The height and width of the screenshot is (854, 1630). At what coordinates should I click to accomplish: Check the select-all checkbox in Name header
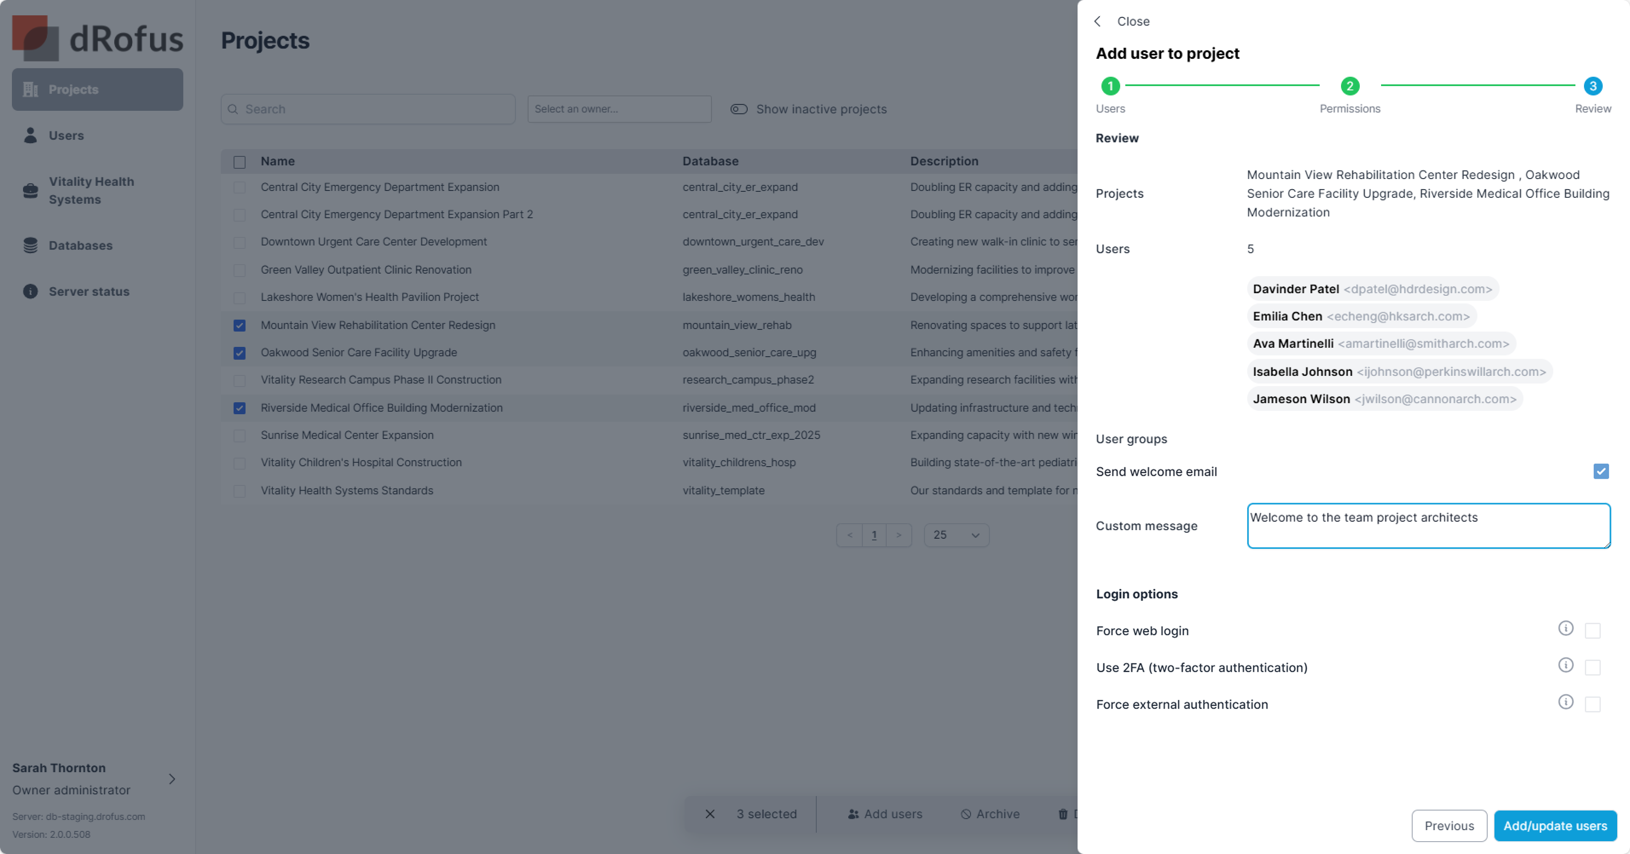(239, 162)
